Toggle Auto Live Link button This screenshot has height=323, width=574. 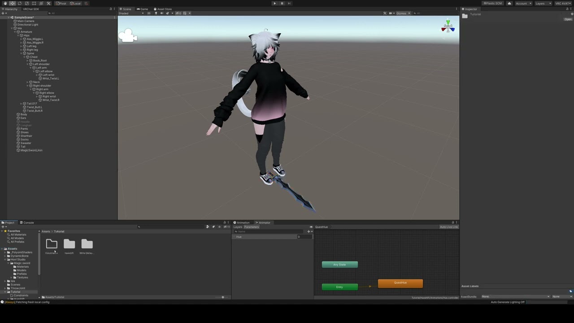coord(449,227)
